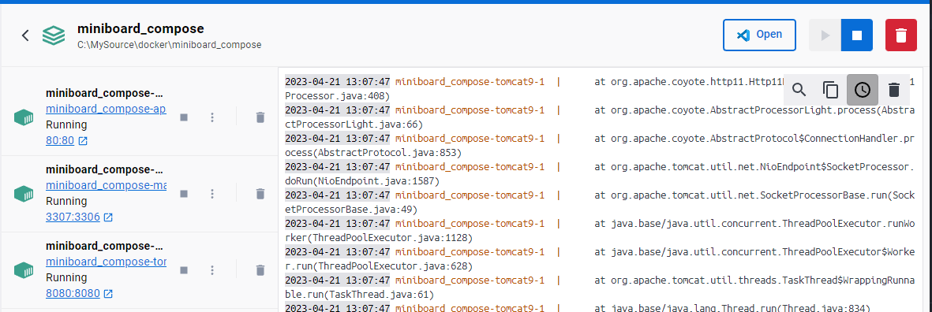Click Running status of the 8080:8080 container
The width and height of the screenshot is (932, 312).
coord(66,277)
